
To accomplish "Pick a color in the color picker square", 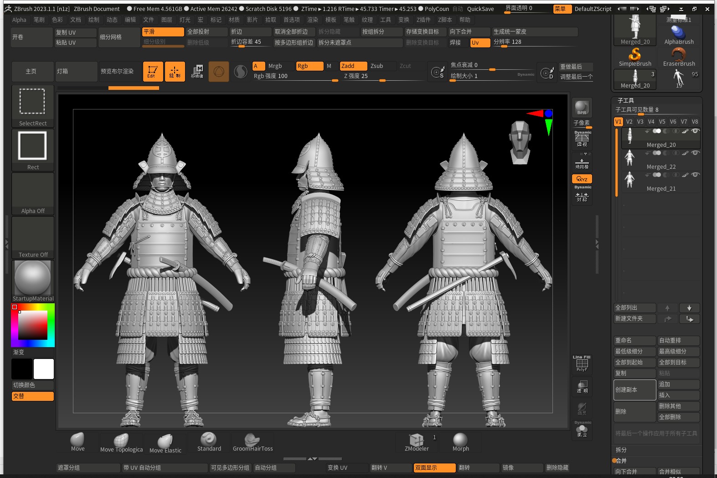I will click(33, 325).
